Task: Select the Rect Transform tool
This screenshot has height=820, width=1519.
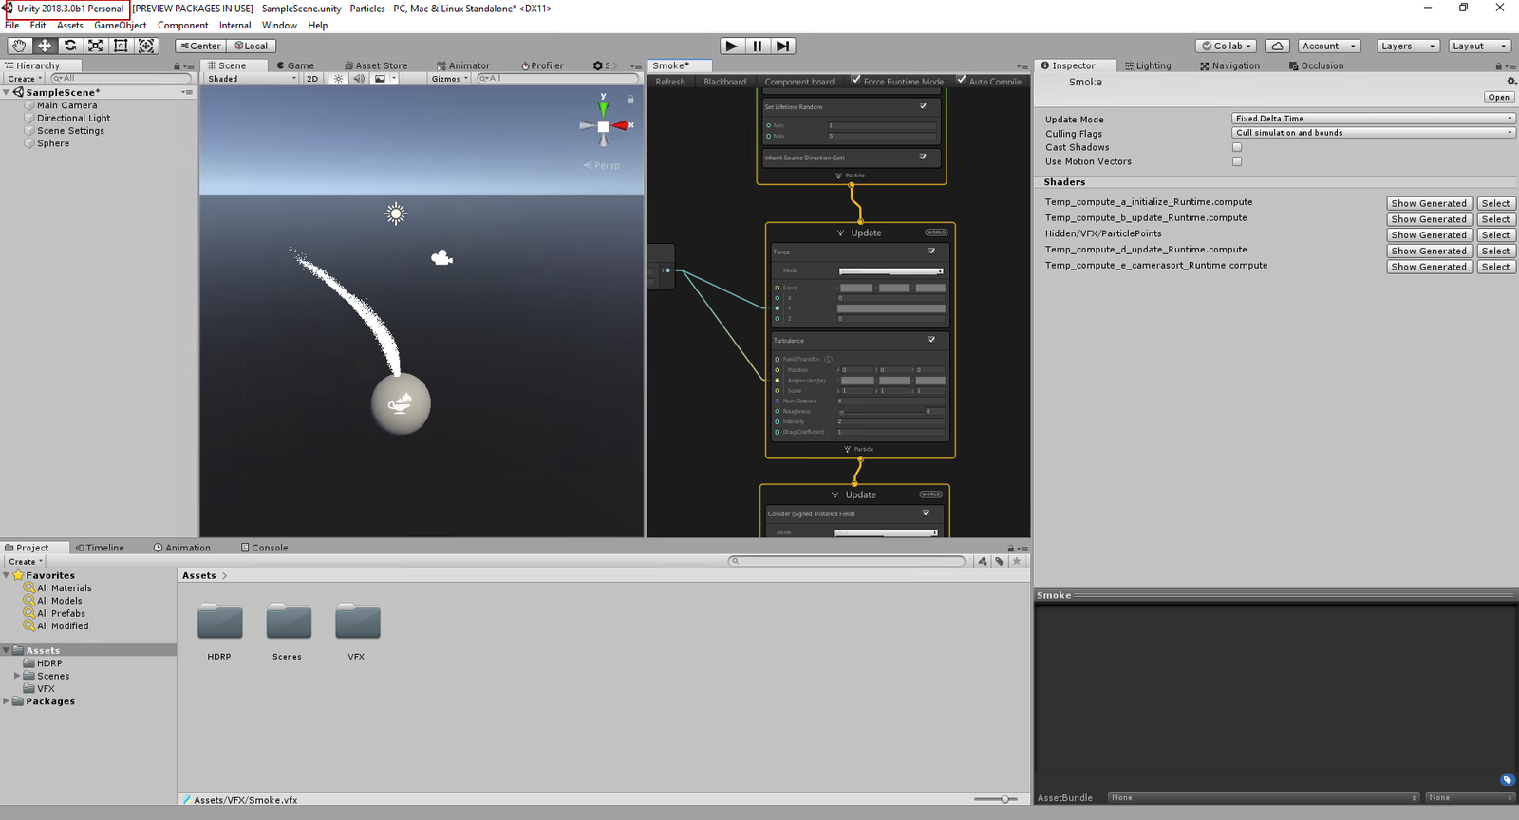Action: [121, 46]
